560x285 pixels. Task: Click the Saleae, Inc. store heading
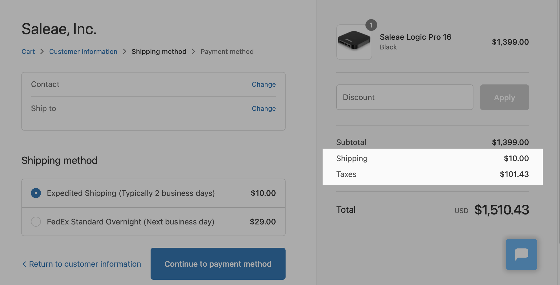point(59,29)
